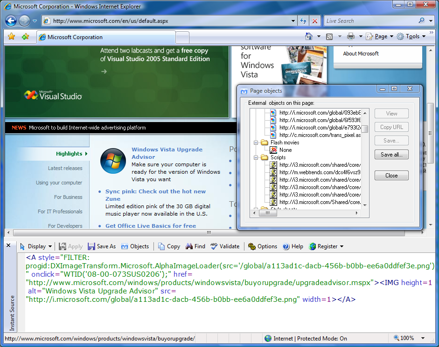The height and width of the screenshot is (347, 439).
Task: Collapse the Scripts tree folder
Action: pyautogui.click(x=256, y=158)
